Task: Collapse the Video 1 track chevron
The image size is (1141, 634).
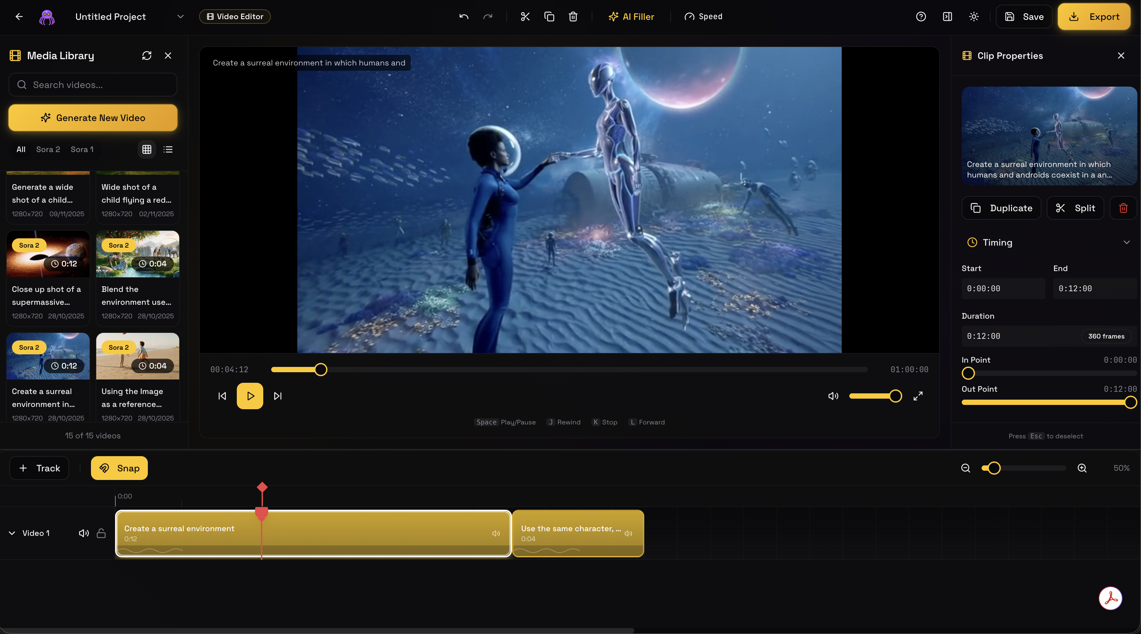Action: click(12, 533)
